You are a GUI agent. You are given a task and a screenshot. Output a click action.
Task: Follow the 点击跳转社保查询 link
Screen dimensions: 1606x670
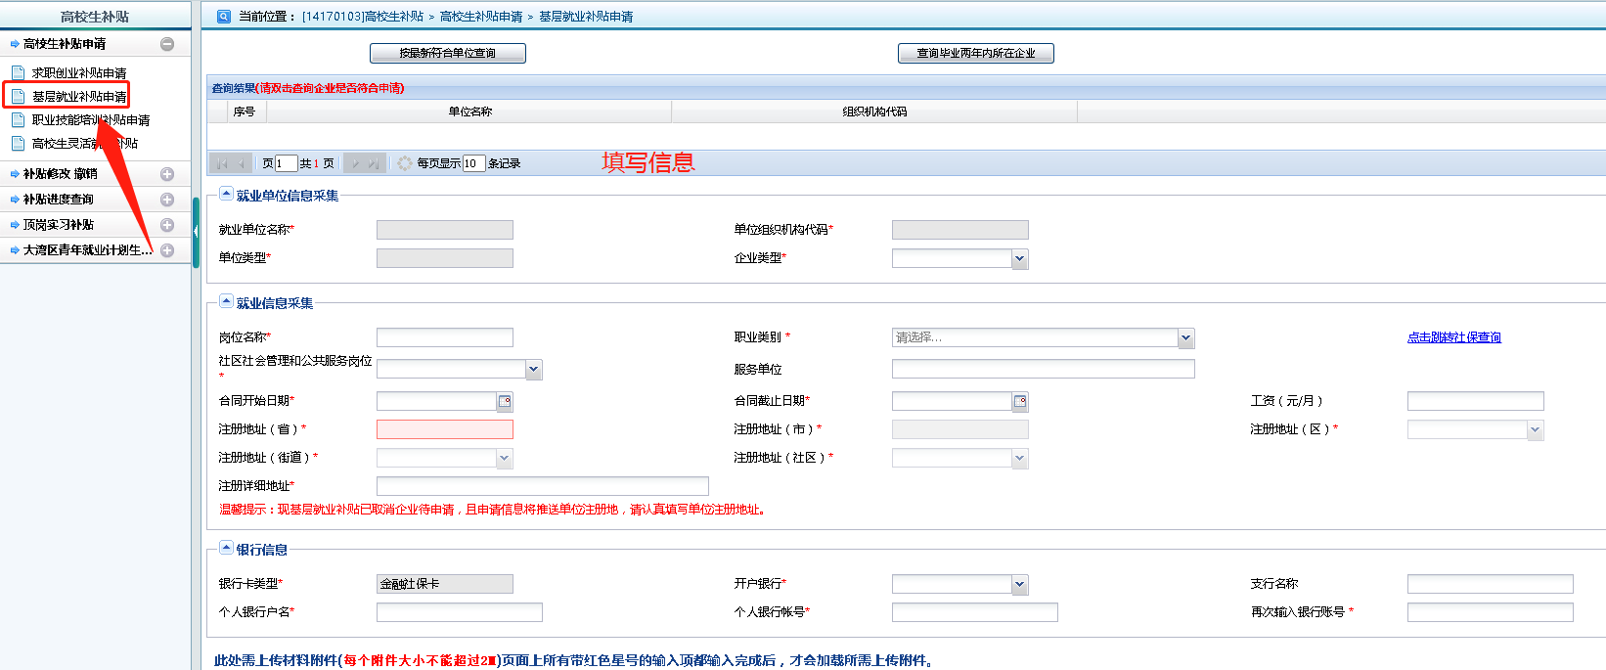point(1454,337)
